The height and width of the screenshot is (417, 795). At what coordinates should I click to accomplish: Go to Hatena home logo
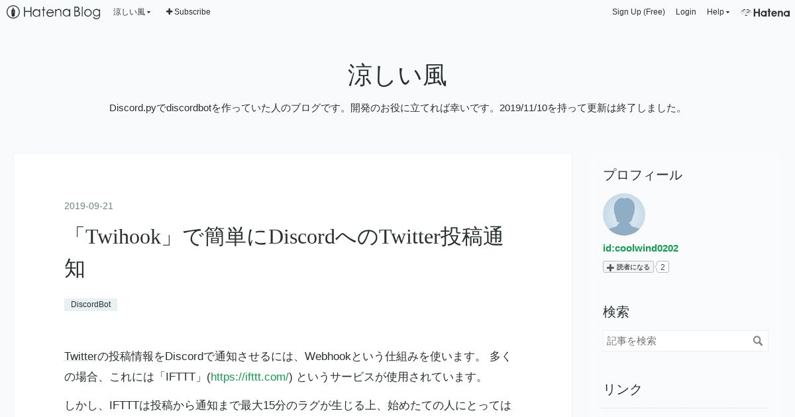point(765,12)
